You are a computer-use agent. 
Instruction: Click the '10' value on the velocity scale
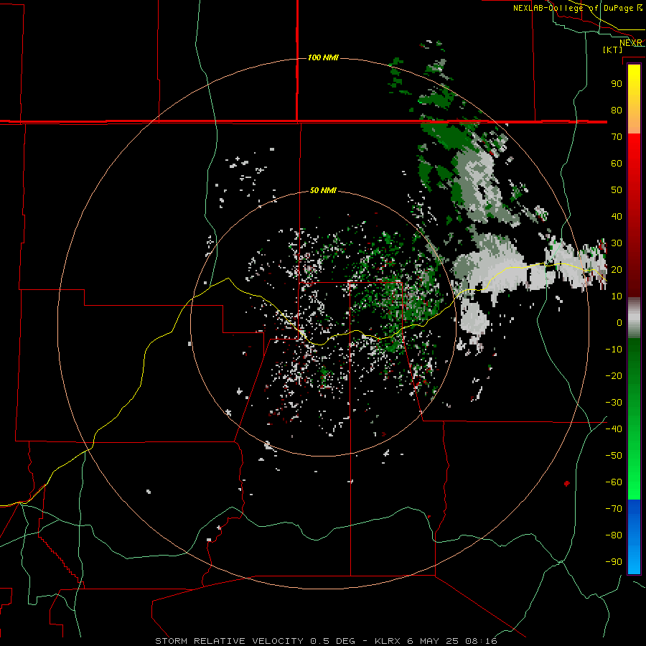(x=617, y=296)
